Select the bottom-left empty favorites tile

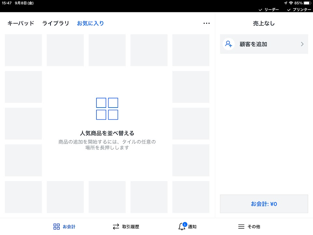(23, 197)
